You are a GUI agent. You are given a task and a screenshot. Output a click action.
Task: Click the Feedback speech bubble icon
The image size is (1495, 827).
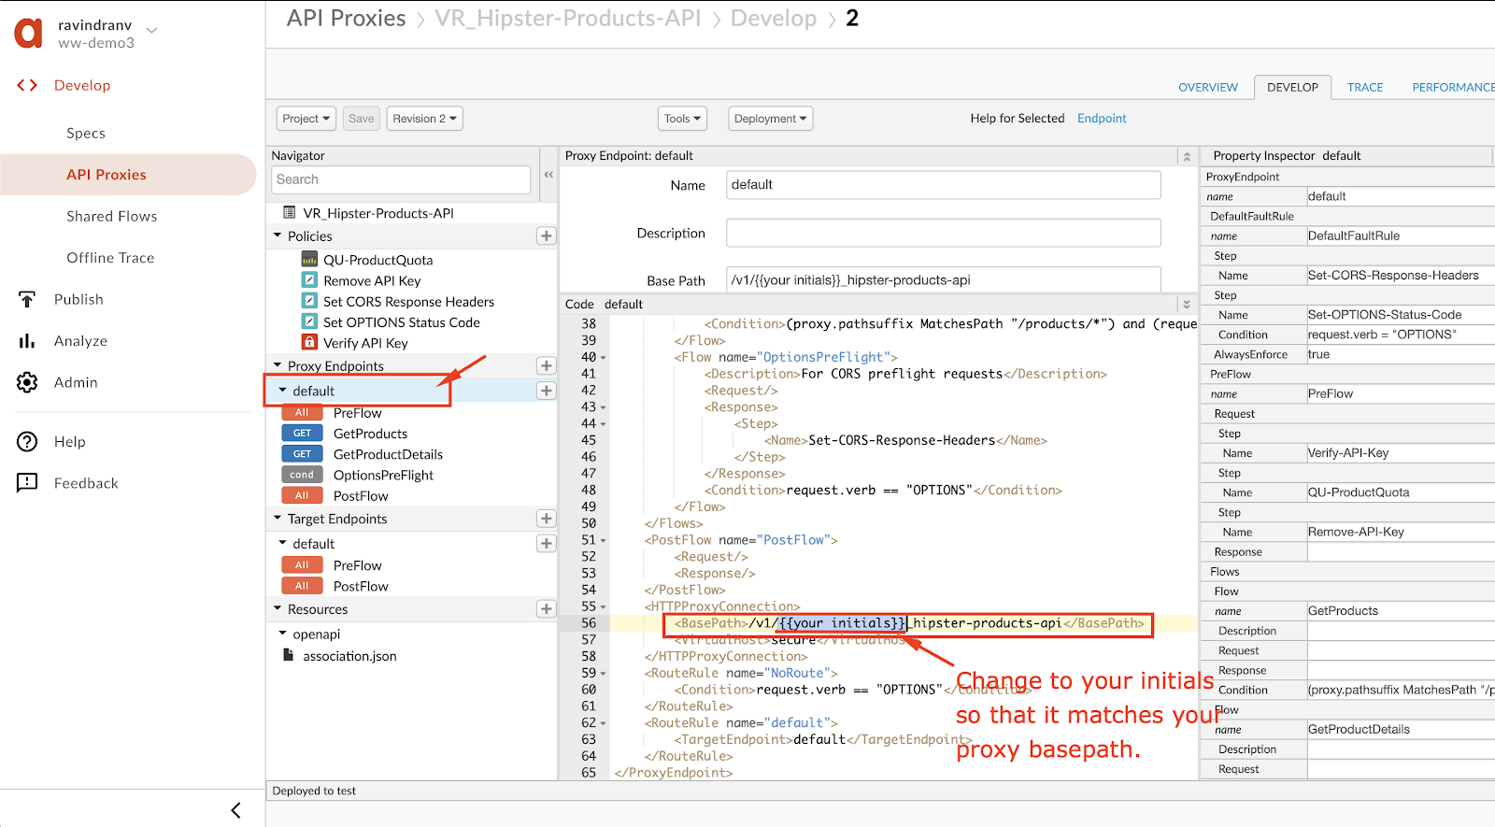[x=27, y=482]
